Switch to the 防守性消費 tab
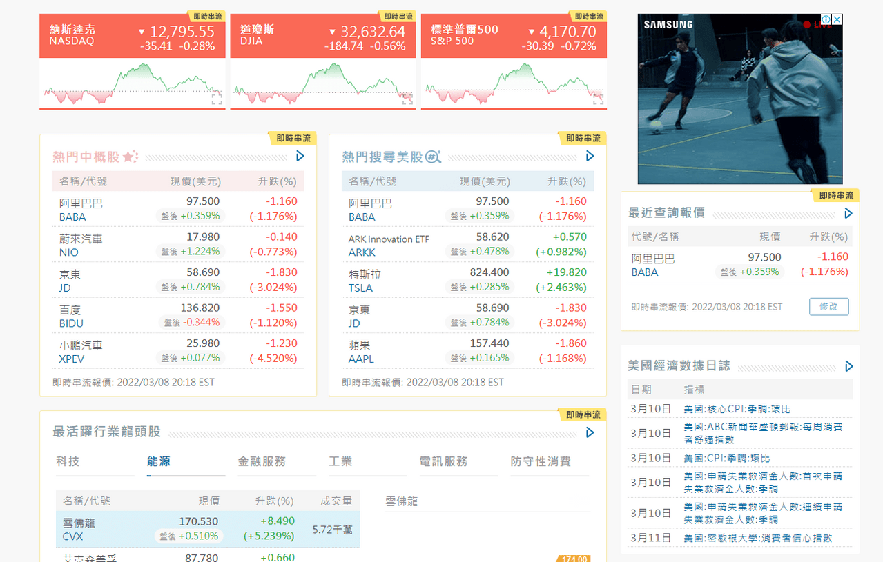The height and width of the screenshot is (562, 883). coord(541,461)
